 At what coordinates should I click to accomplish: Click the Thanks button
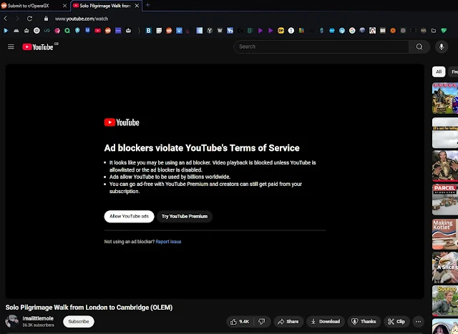pyautogui.click(x=364, y=321)
